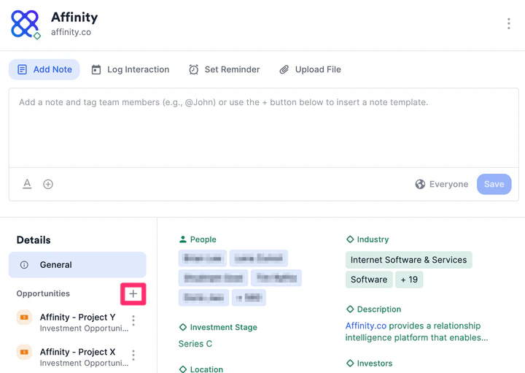Switch to Upload File tab
The height and width of the screenshot is (373, 525).
coord(310,69)
